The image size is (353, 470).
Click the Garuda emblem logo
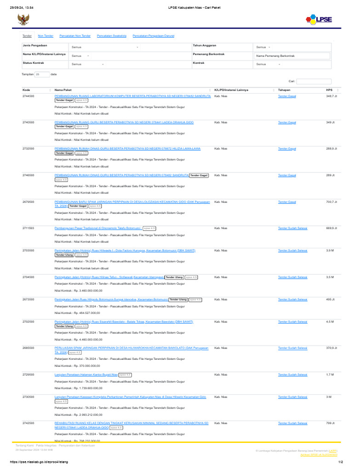pos(23,20)
